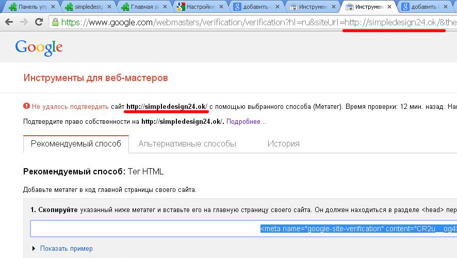Open the История tab
The height and width of the screenshot is (258, 457).
tap(284, 144)
